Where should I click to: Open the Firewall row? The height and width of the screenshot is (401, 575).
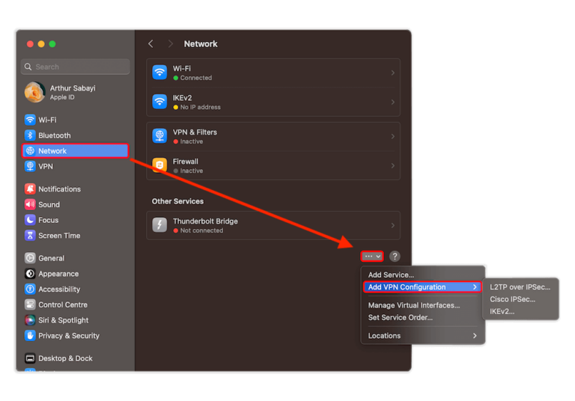tap(273, 165)
